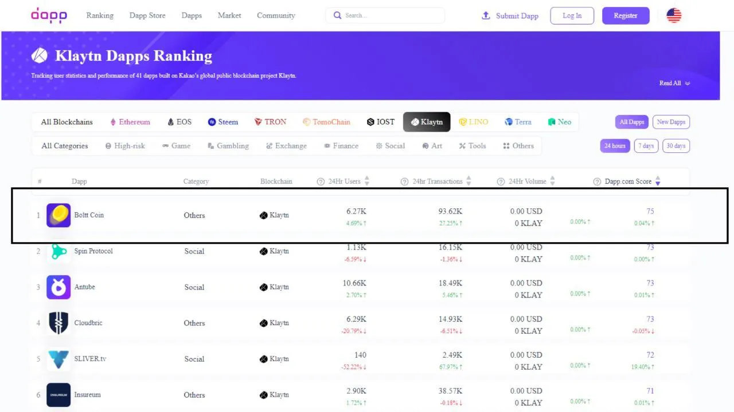Viewport: 734px width, 412px height.
Task: Switch to the 30 days range
Action: 676,146
